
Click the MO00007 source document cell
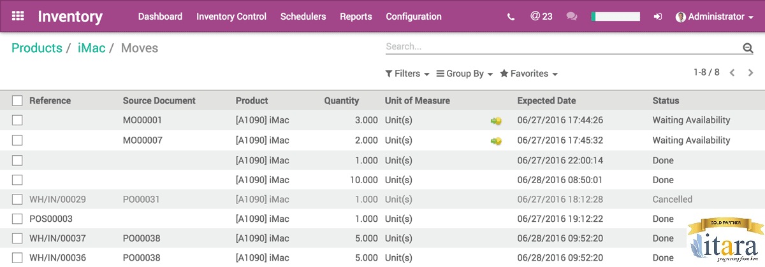click(143, 140)
